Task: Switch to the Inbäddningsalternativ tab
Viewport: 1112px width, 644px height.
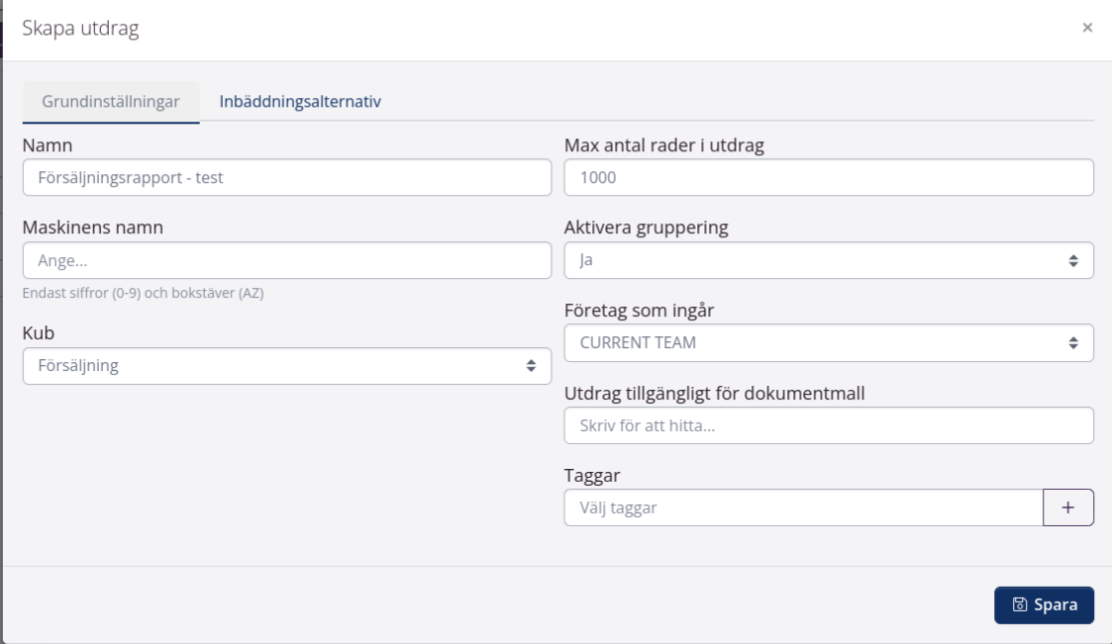Action: click(x=300, y=102)
